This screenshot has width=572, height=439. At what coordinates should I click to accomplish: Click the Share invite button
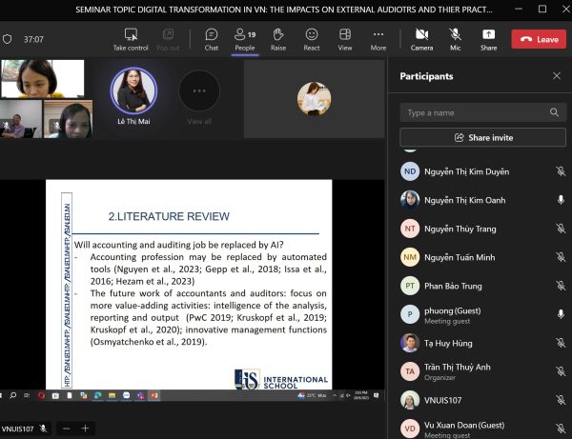point(483,138)
